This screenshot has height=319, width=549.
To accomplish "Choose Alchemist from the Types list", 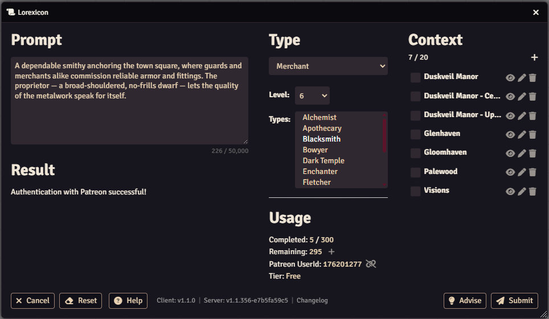I will coord(319,117).
